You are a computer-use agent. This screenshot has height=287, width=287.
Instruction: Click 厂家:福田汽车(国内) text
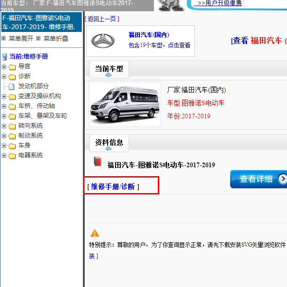coord(196,90)
